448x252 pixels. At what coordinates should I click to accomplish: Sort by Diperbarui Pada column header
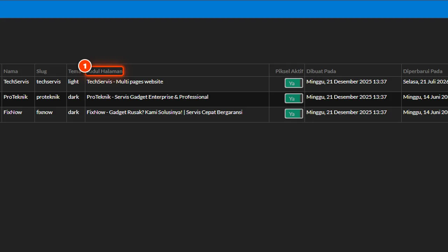click(423, 71)
